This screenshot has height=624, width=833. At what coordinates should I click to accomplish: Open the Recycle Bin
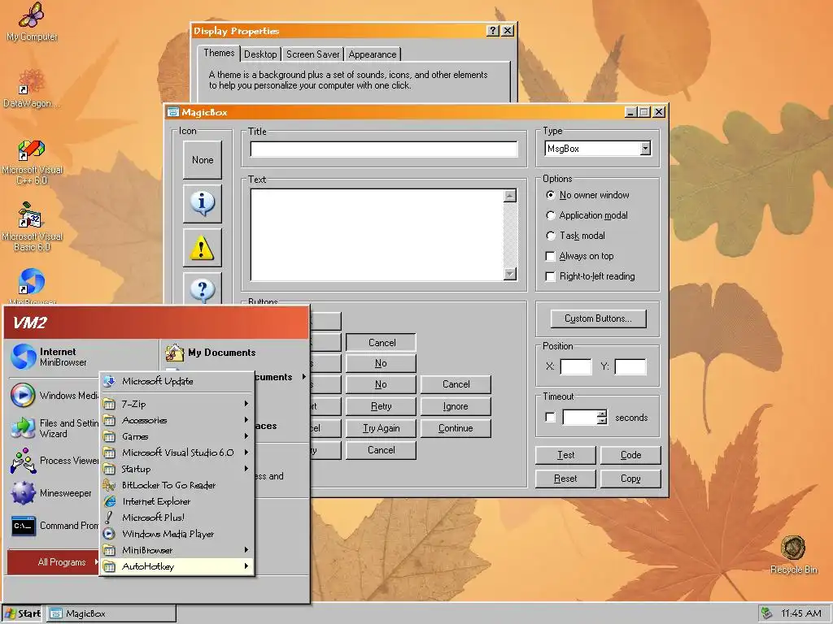point(793,555)
